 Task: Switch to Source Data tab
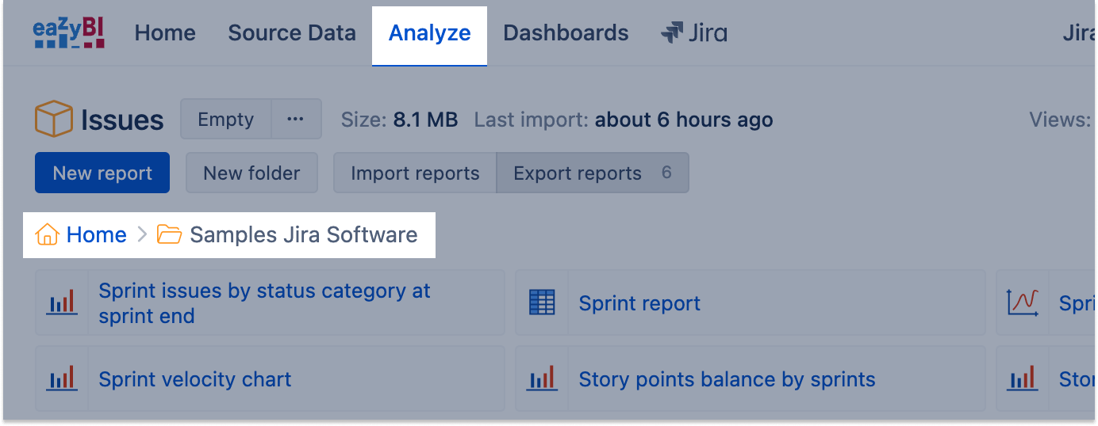(x=292, y=33)
